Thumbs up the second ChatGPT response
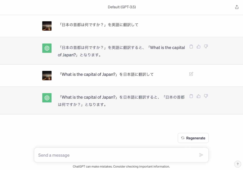 coord(198,96)
